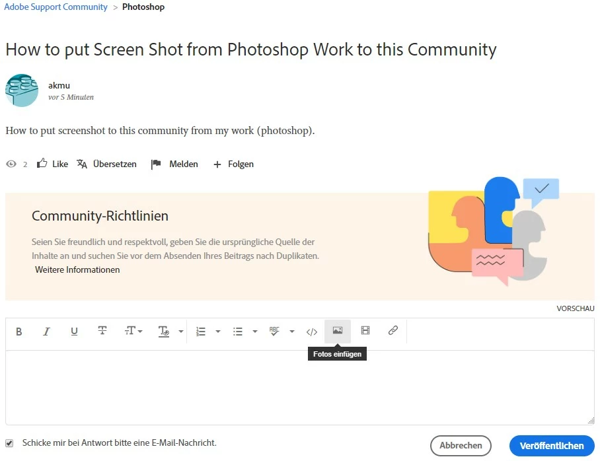600x461 pixels.
Task: Open Weitere Informationen link
Action: pos(77,269)
